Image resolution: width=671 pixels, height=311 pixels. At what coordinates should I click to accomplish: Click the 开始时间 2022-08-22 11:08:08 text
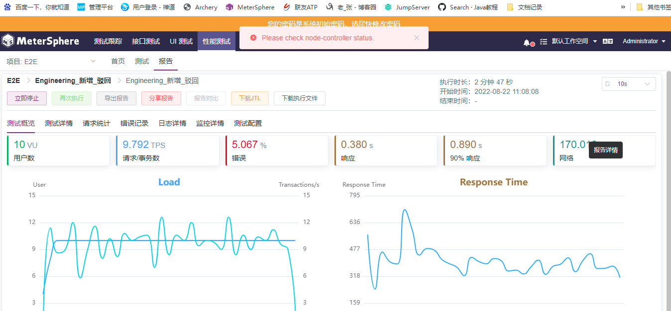[489, 91]
